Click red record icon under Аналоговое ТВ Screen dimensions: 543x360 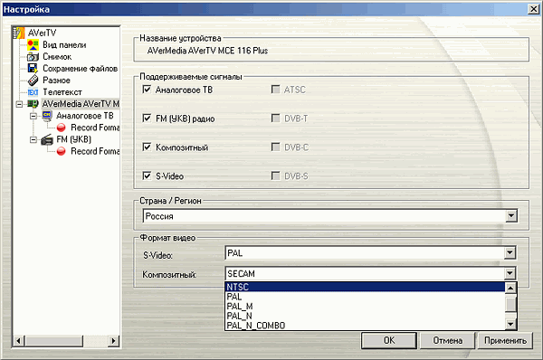tap(62, 128)
